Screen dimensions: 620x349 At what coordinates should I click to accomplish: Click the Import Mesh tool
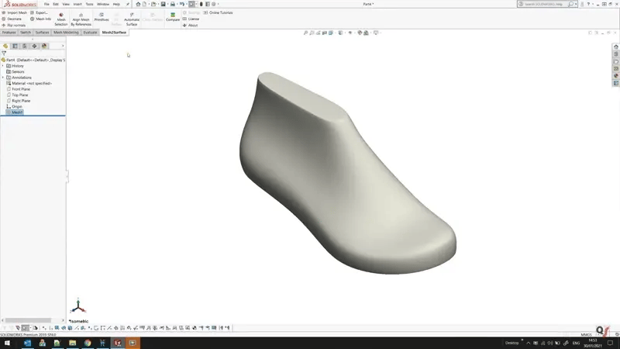point(15,12)
